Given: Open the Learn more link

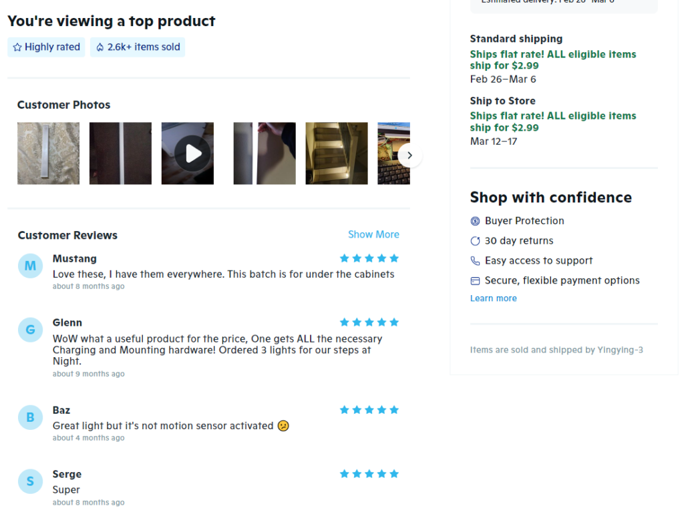Looking at the screenshot, I should 494,298.
